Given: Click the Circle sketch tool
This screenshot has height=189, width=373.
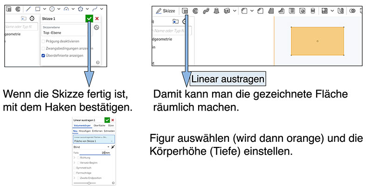Looking at the screenshot, I should pos(52,8).
